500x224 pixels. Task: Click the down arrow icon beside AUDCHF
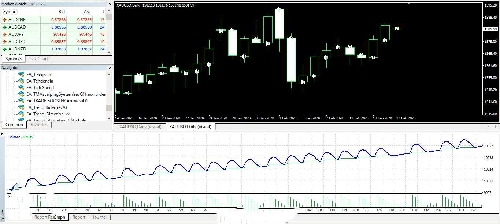[x=5, y=20]
